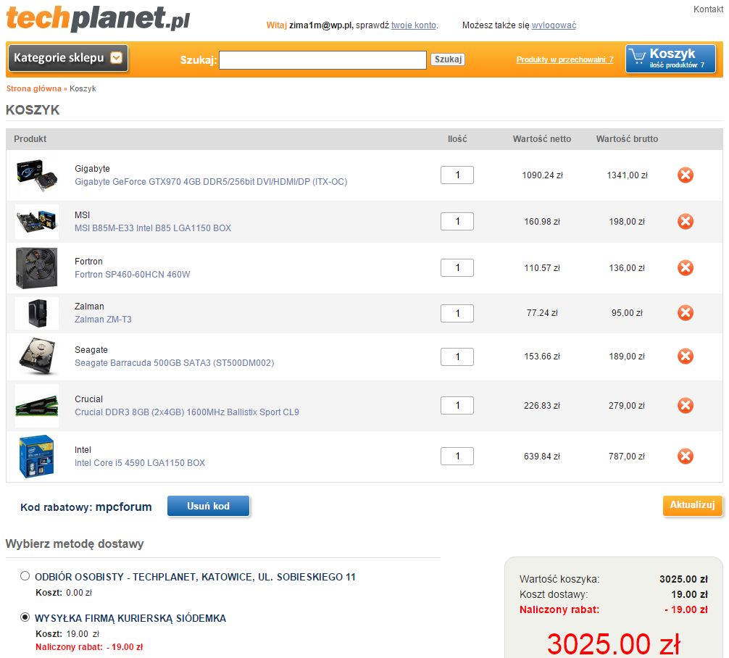Click the Fortron power supply image

(x=37, y=268)
